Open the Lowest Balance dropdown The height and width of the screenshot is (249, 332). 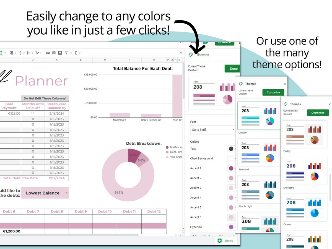pyautogui.click(x=45, y=193)
